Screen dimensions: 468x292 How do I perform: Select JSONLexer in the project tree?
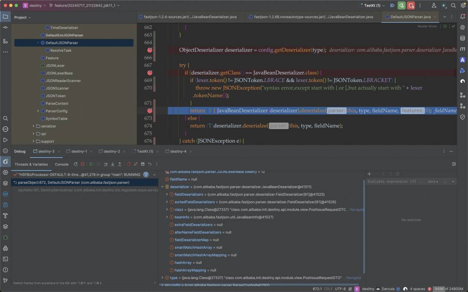click(55, 65)
